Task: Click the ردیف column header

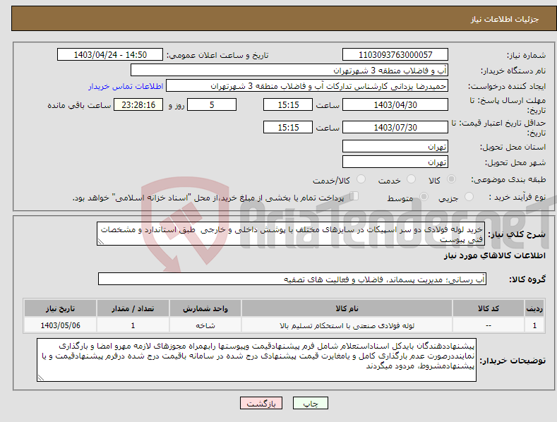Action: tap(534, 308)
